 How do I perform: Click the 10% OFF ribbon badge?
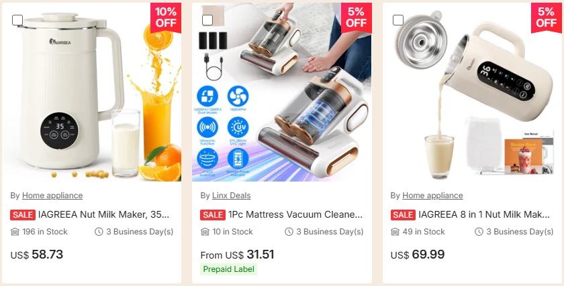166,17
